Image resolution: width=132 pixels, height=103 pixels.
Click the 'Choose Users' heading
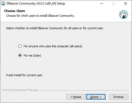click(15, 11)
